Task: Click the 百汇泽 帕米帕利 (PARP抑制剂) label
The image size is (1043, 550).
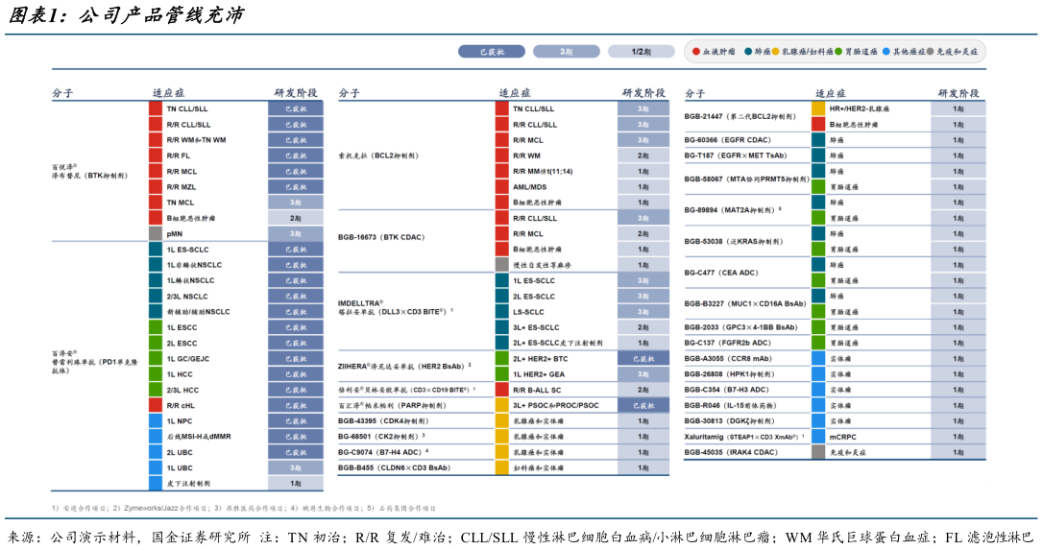Action: (x=392, y=405)
